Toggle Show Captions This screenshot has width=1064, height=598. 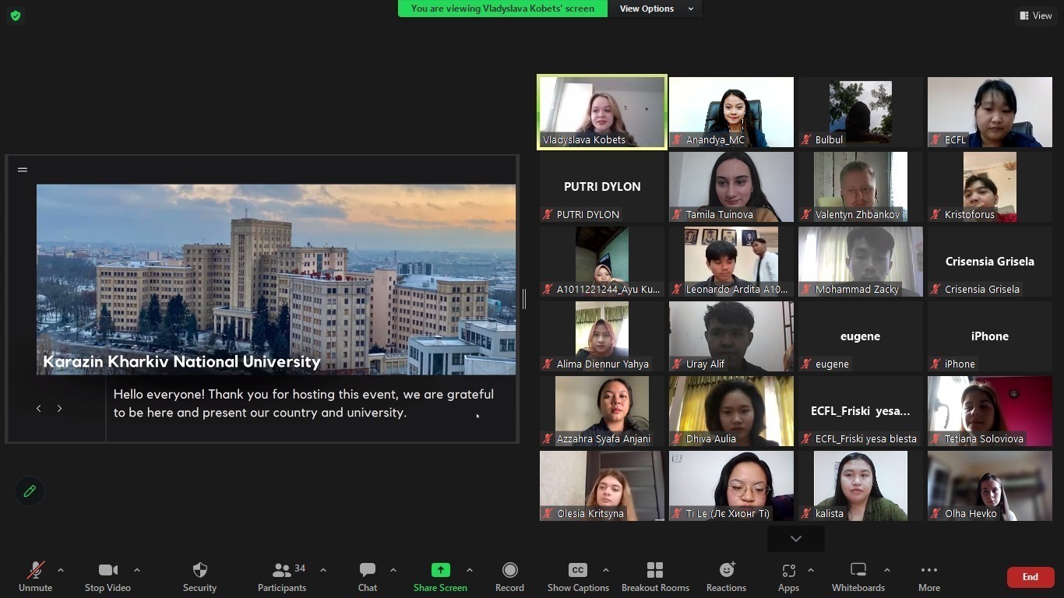[x=578, y=576]
